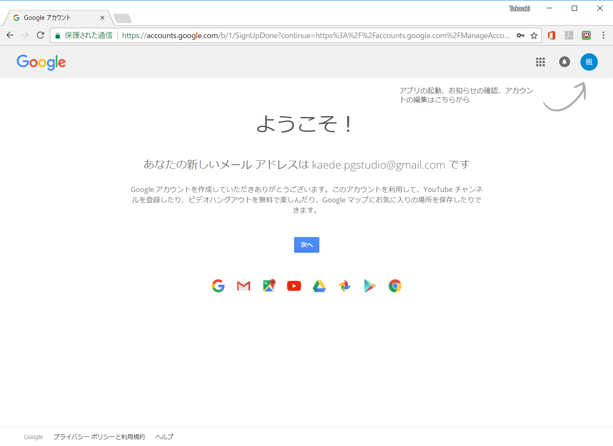Open the account avatar menu

(x=589, y=62)
